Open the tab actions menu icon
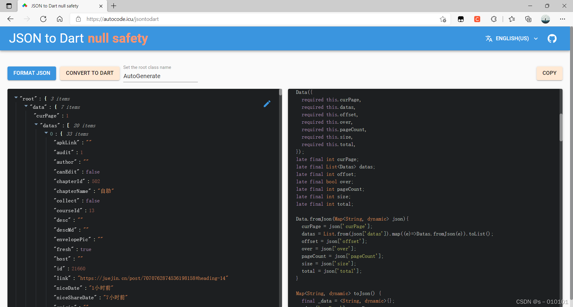 (x=9, y=6)
